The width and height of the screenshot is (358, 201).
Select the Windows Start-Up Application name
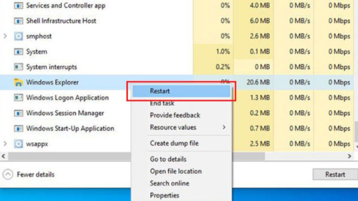[x=70, y=129]
